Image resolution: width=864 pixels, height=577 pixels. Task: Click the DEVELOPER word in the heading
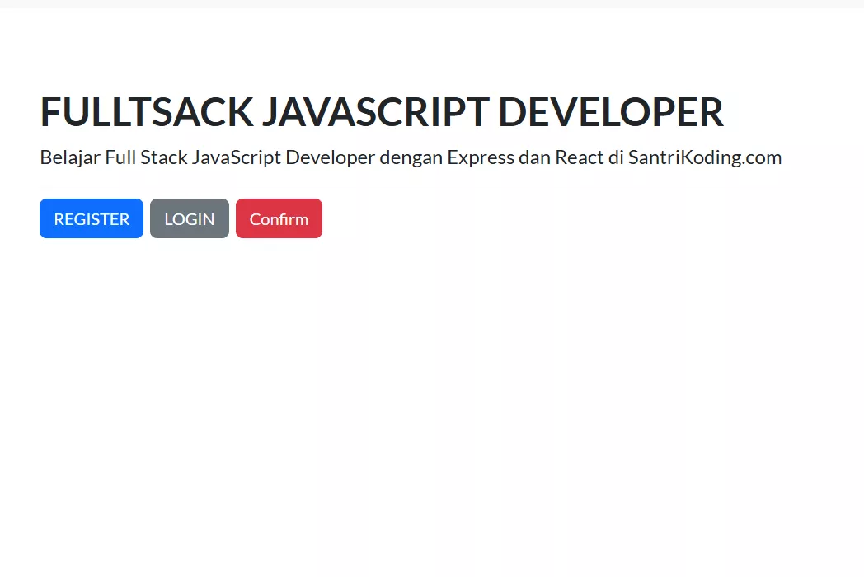click(611, 112)
